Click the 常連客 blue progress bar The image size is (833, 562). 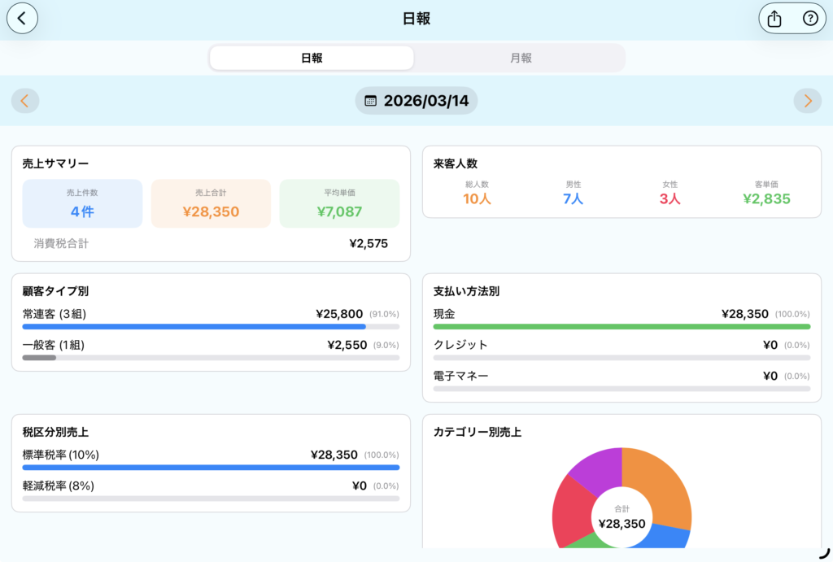click(x=195, y=327)
